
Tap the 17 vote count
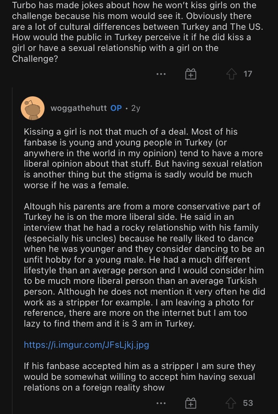(248, 74)
